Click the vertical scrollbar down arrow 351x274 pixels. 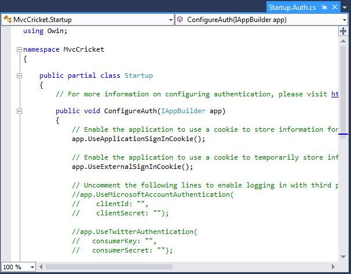[x=343, y=257]
